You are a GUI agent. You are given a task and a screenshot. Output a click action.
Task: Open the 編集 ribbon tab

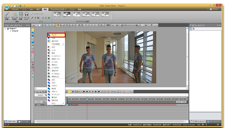pyautogui.click(x=45, y=9)
